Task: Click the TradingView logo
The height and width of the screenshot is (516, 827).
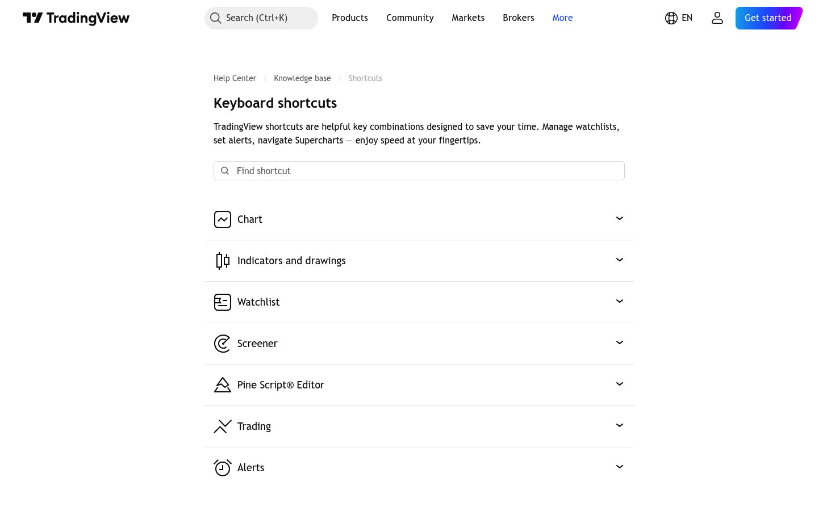Action: click(76, 18)
